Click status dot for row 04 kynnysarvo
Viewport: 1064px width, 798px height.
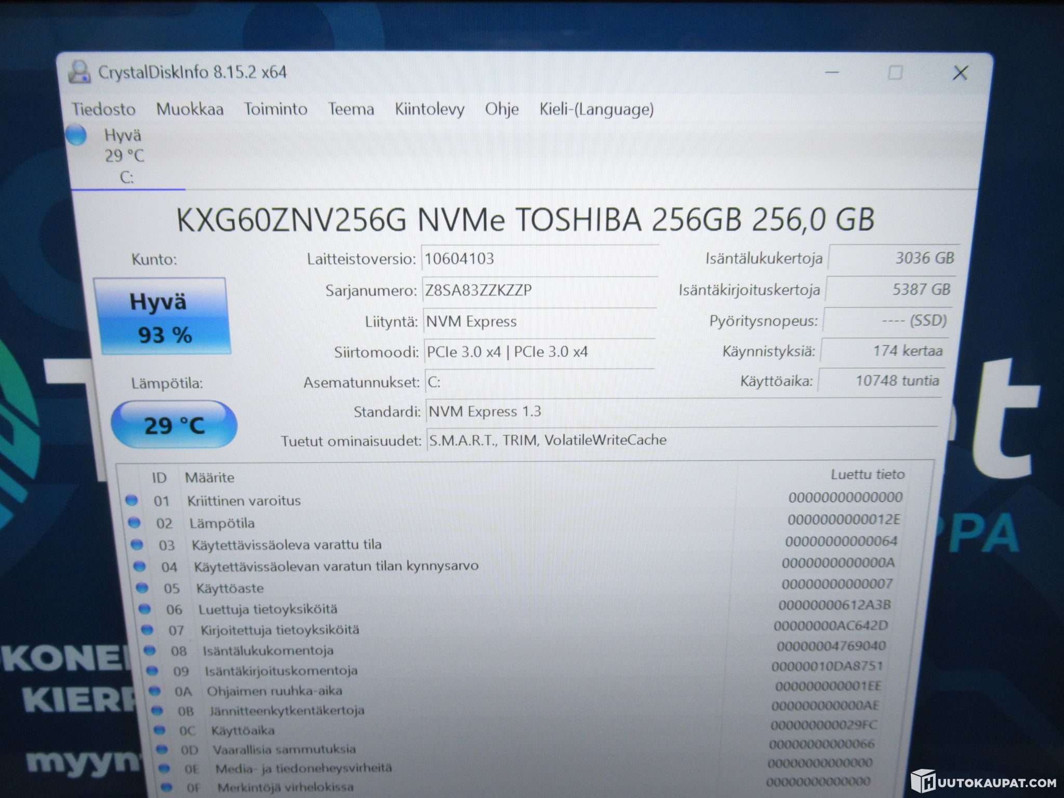point(139,566)
